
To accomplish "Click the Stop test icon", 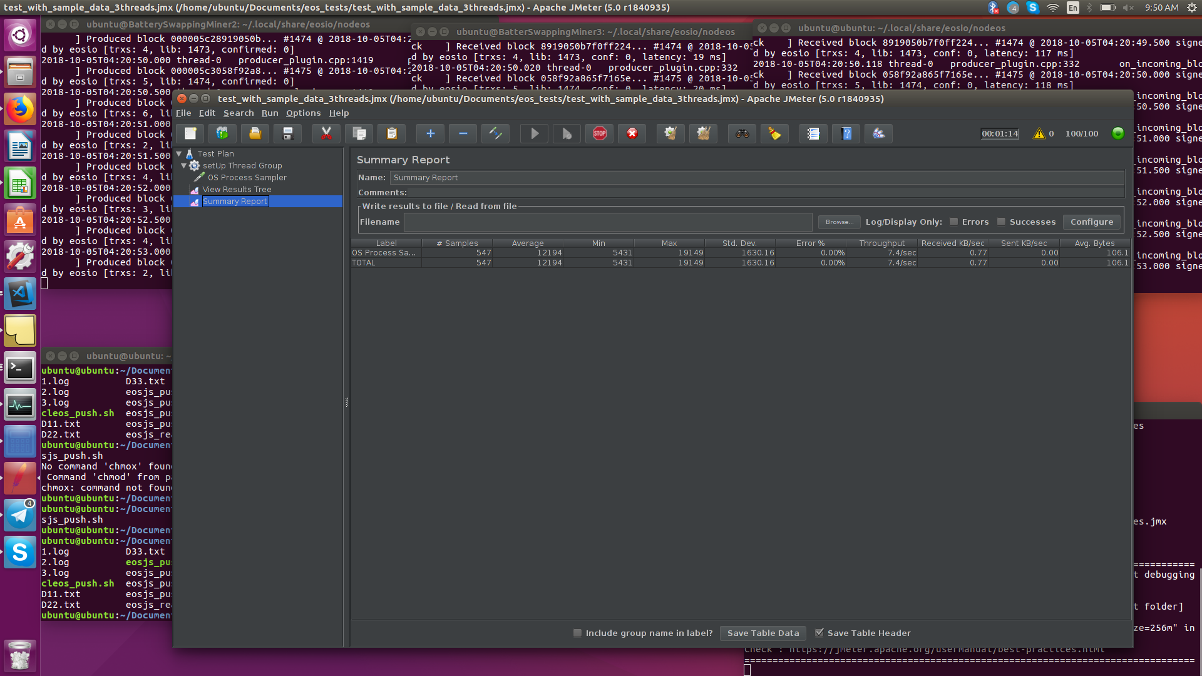I will point(599,133).
